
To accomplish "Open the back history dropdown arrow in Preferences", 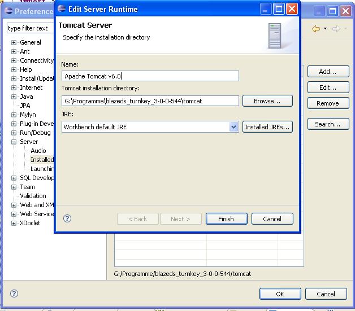I will pos(326,28).
